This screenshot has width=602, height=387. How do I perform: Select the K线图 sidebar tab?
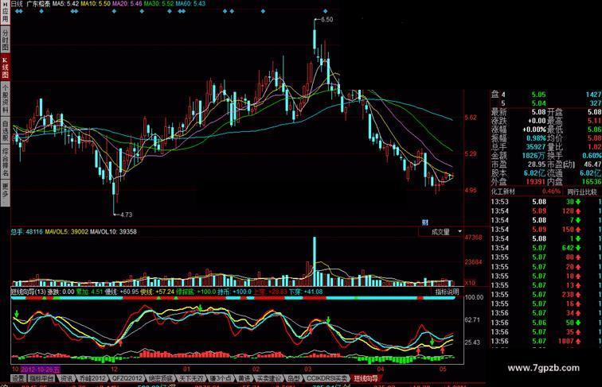pos(5,68)
